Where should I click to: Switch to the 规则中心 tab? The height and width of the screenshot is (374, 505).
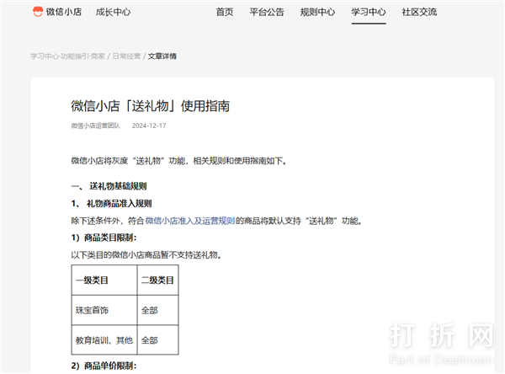click(317, 13)
